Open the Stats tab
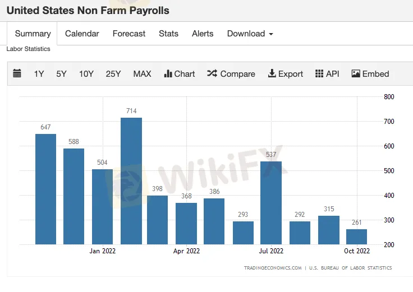 click(168, 34)
